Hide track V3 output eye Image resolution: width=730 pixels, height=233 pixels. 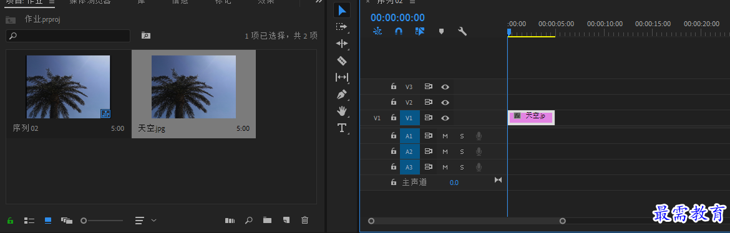coord(445,87)
